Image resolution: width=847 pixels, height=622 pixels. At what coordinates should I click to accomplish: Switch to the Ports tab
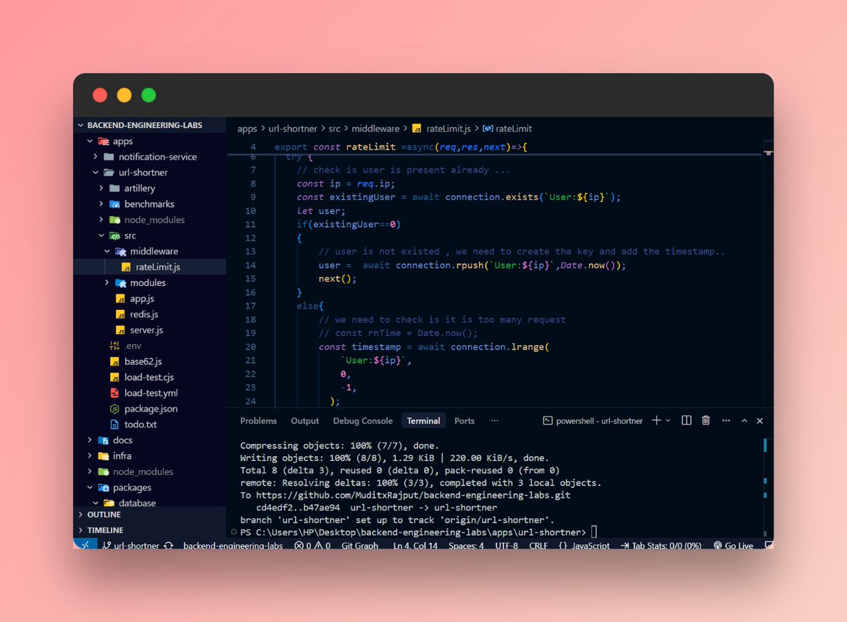tap(464, 421)
